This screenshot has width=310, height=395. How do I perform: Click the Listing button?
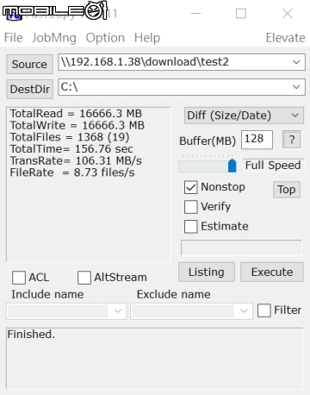[x=207, y=272]
